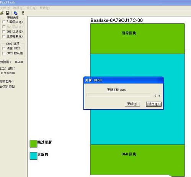Screen dimensions: 191x177
Task: Click the 退出 button in dialog
Action: click(x=154, y=104)
